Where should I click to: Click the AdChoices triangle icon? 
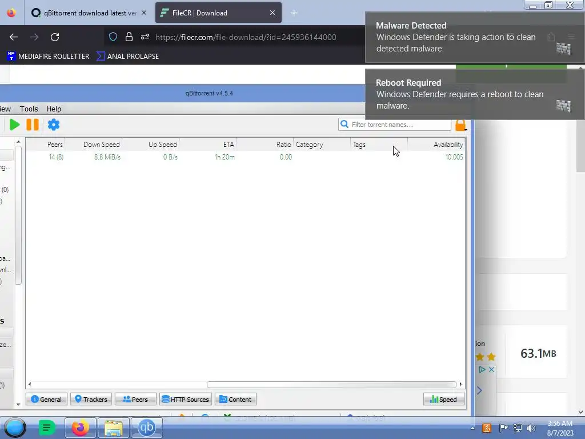pyautogui.click(x=482, y=370)
